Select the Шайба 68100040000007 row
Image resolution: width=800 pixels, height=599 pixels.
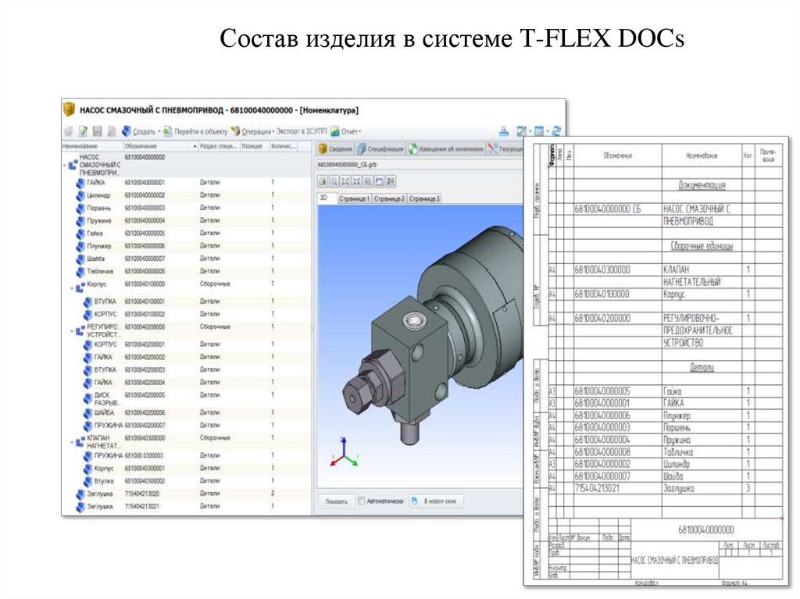(x=186, y=258)
